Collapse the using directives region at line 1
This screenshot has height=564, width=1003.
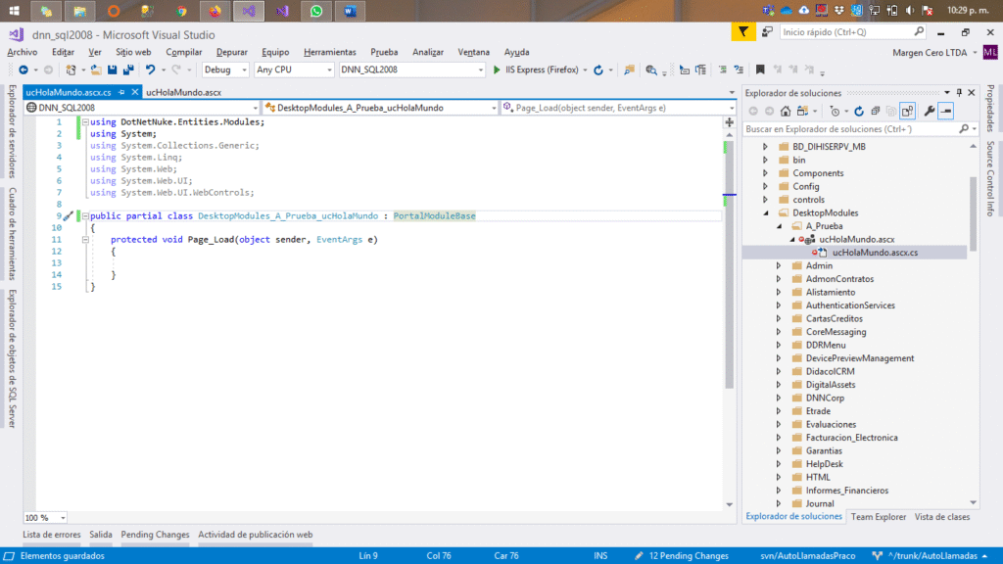pyautogui.click(x=85, y=121)
